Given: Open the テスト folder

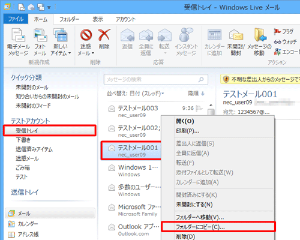Looking at the screenshot, I should pyautogui.click(x=22, y=177).
